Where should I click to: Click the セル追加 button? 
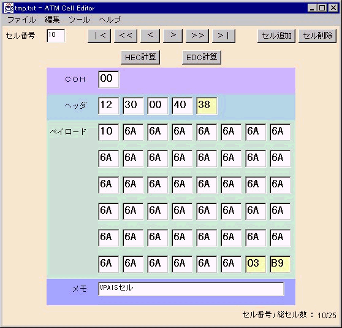(x=276, y=36)
